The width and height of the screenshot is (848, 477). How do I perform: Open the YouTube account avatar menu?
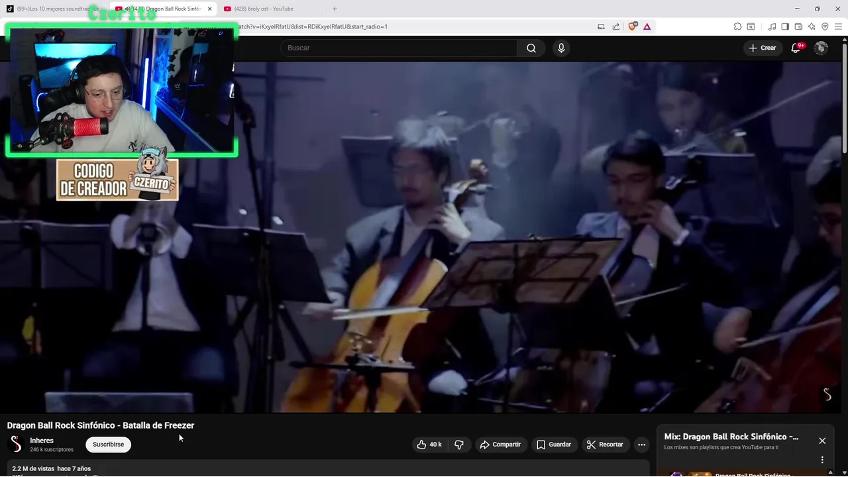(821, 48)
